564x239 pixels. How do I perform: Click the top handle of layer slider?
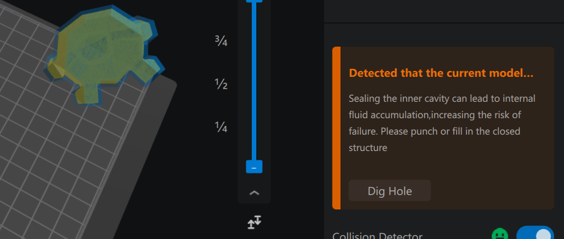254,1
